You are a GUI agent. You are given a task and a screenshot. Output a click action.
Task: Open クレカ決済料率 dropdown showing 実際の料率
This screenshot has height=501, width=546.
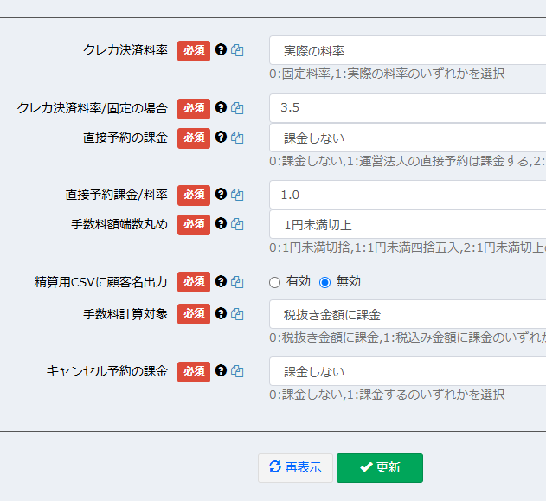point(408,50)
